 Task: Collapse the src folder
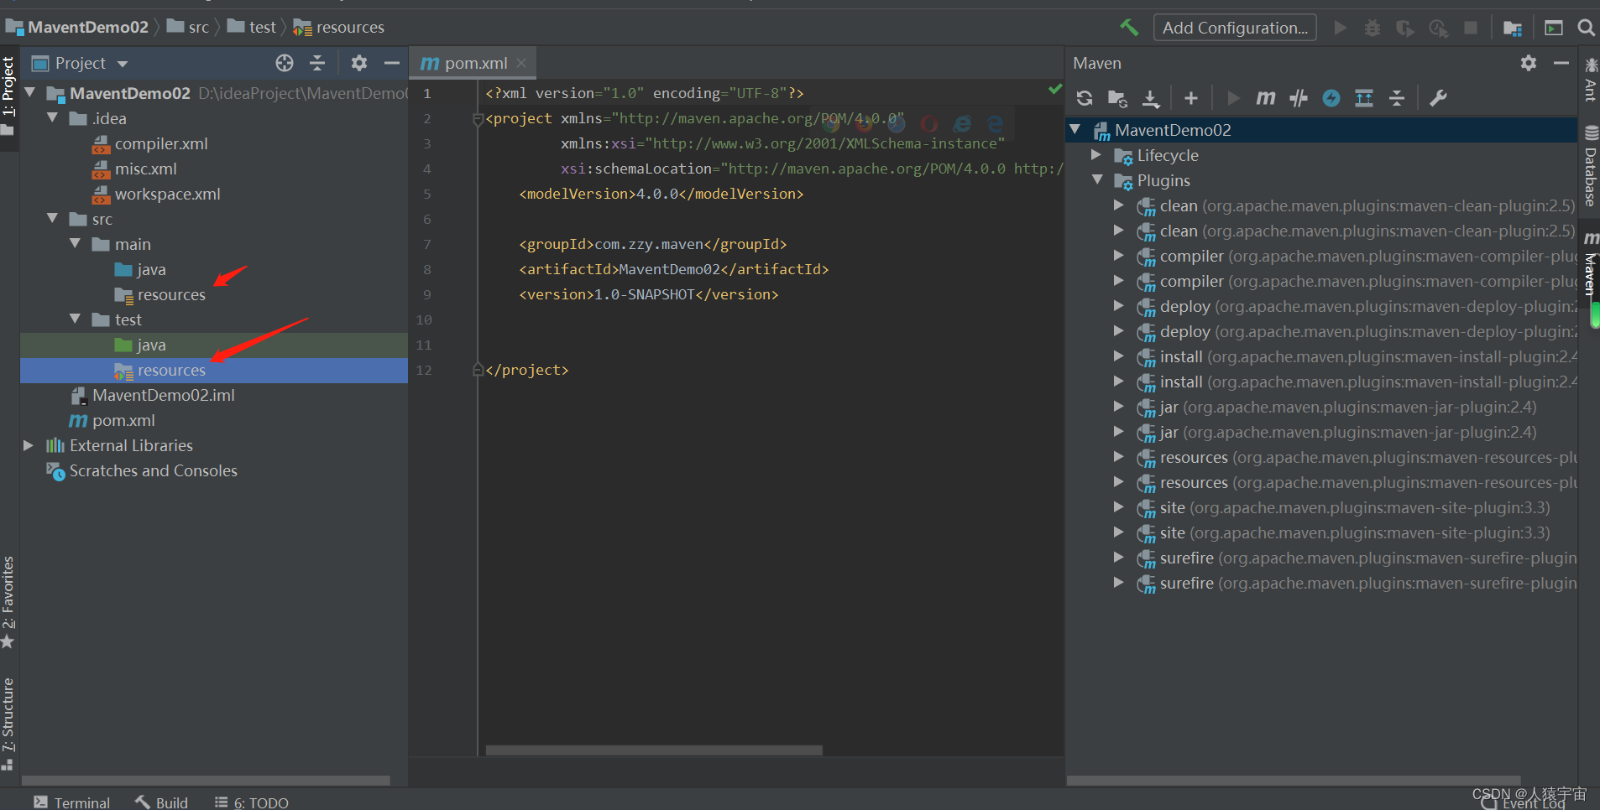tap(52, 218)
